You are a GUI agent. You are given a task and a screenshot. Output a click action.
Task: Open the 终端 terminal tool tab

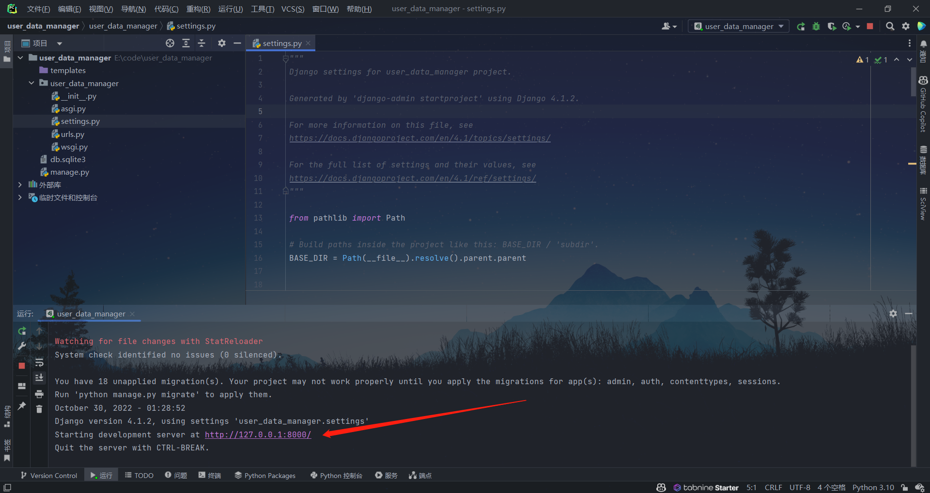pyautogui.click(x=210, y=476)
